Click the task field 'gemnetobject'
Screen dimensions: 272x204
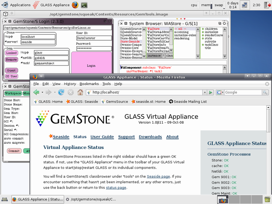coord(51,63)
